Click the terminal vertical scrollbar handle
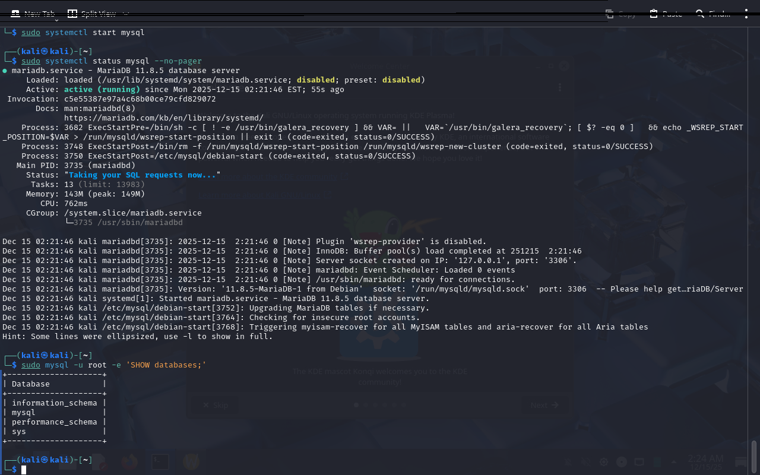Viewport: 760px width, 475px height. coord(754,456)
